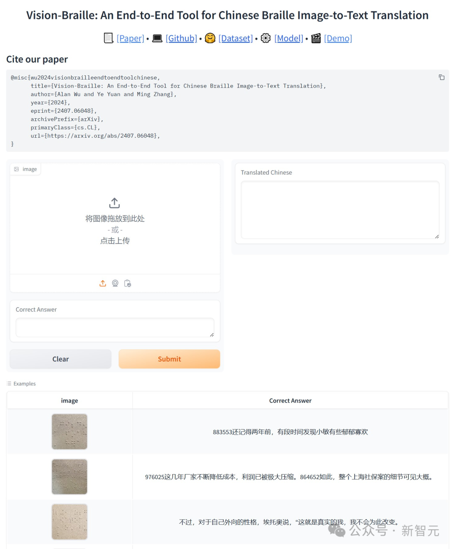Click the example answer starting with 883553

tap(290, 432)
